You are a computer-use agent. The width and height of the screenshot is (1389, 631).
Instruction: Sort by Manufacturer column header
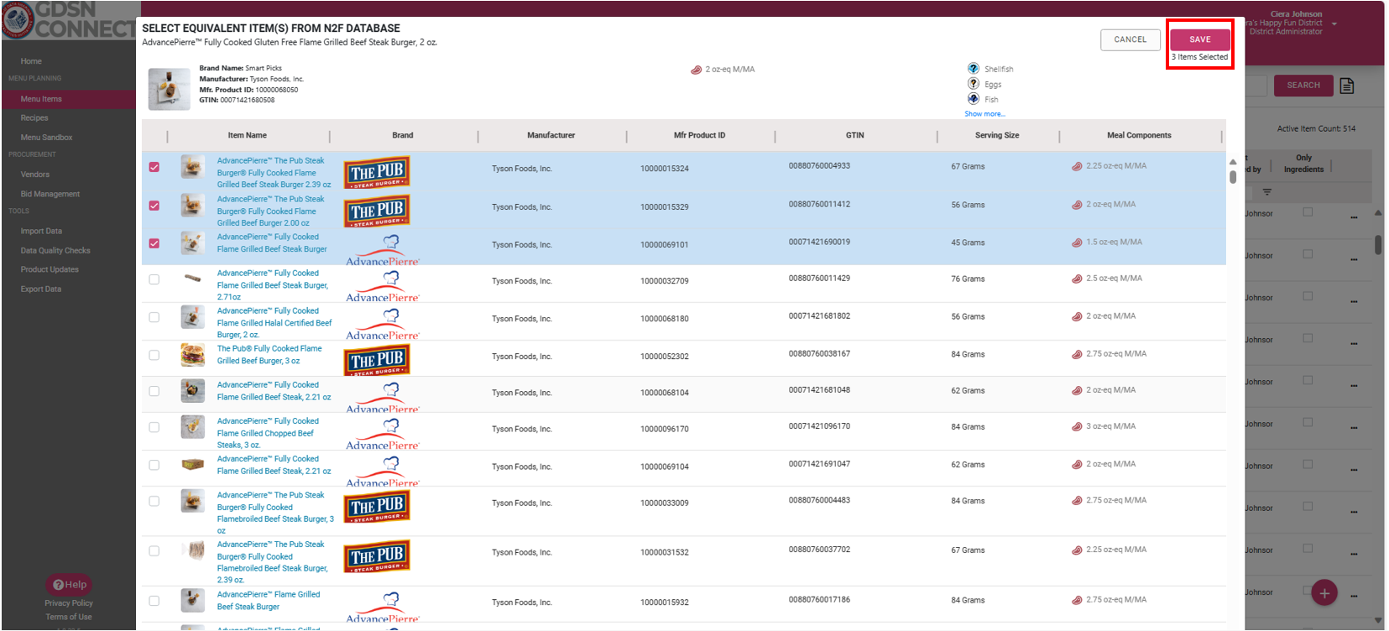pos(551,135)
